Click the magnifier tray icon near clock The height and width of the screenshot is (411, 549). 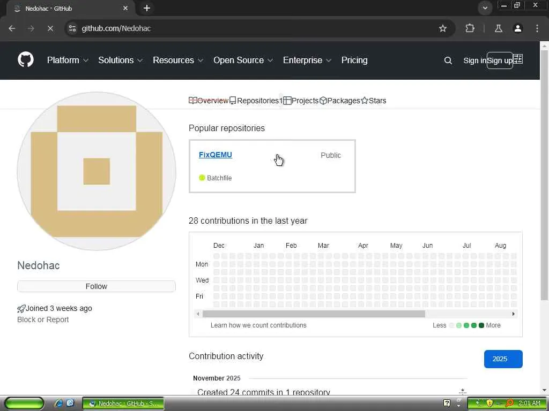tap(510, 403)
